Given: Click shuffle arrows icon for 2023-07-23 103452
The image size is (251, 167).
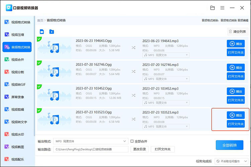Looking at the screenshot, I should tap(134, 95).
